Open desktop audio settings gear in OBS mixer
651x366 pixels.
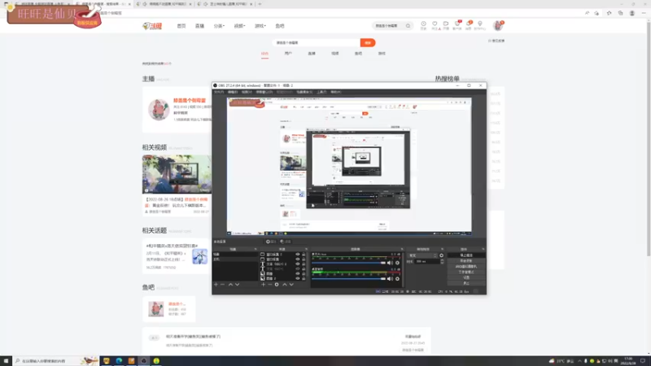point(397,279)
